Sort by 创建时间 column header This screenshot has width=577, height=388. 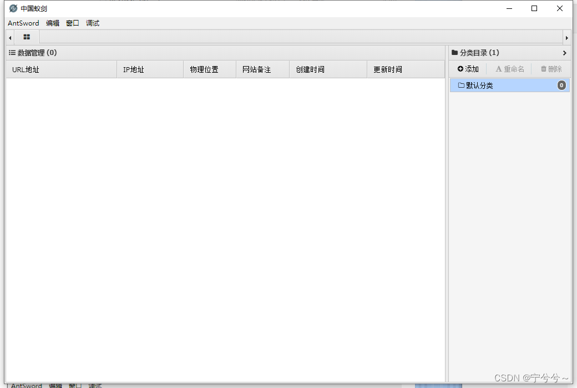pos(328,69)
